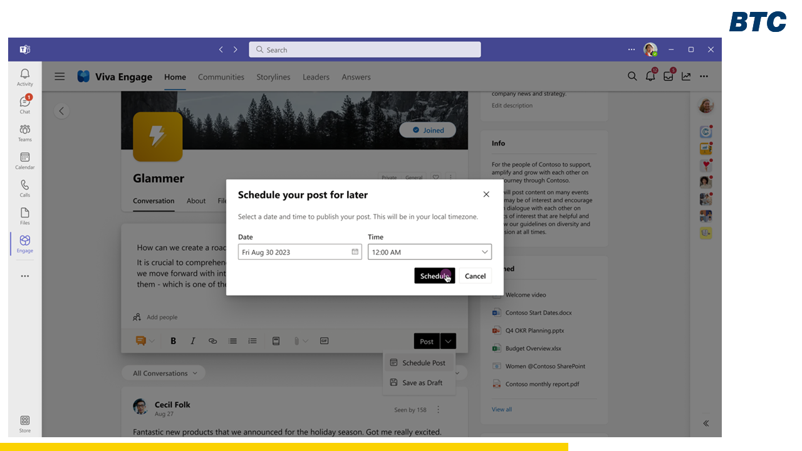Screen dimensions: 802x451
Task: Select the Engage app in sidebar
Action: coord(25,244)
